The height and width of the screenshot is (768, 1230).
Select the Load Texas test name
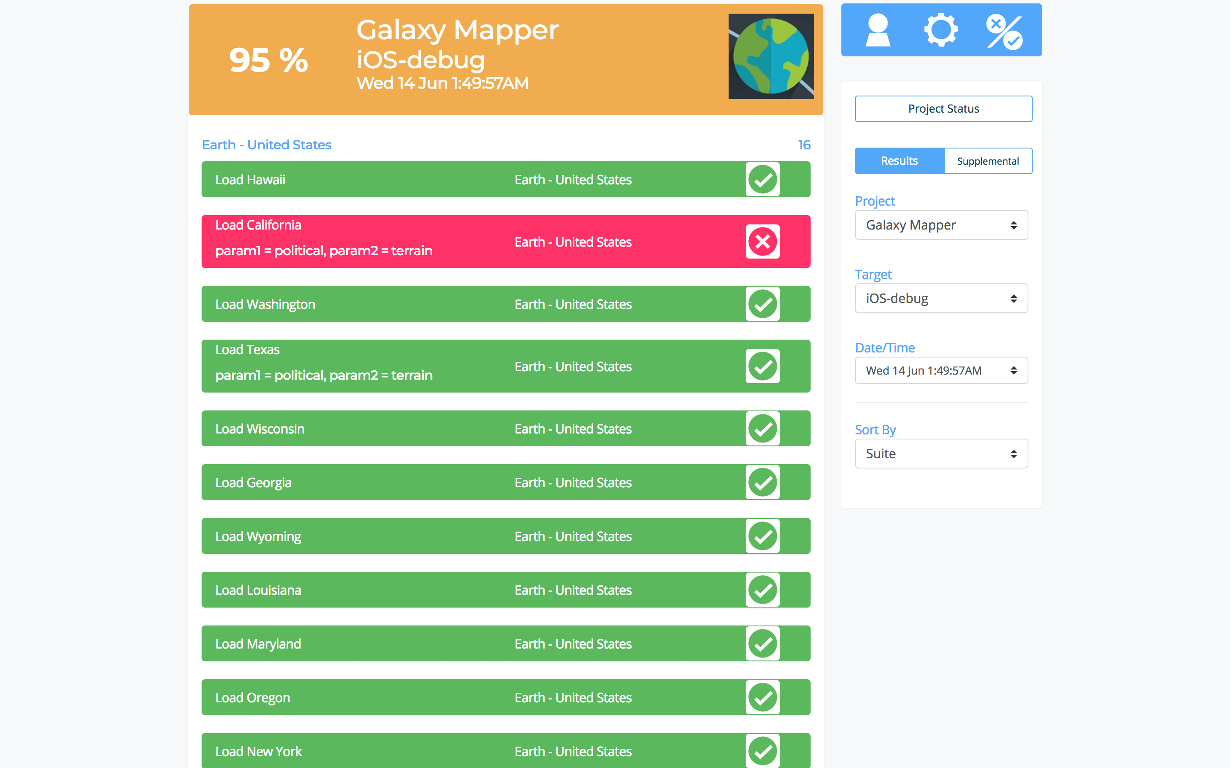(x=248, y=349)
